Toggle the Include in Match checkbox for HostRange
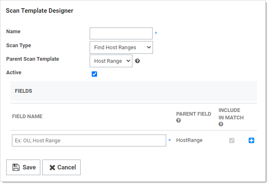269x185 pixels. pos(232,140)
